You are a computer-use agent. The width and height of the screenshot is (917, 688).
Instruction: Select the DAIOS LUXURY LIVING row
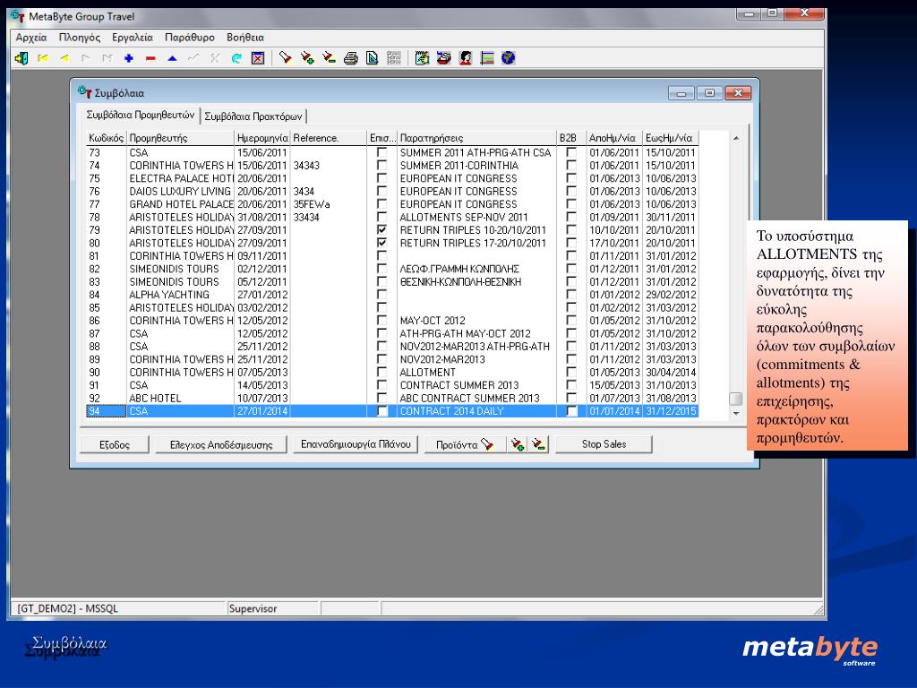point(392,192)
